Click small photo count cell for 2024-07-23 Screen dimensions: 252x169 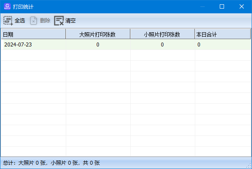click(x=162, y=44)
